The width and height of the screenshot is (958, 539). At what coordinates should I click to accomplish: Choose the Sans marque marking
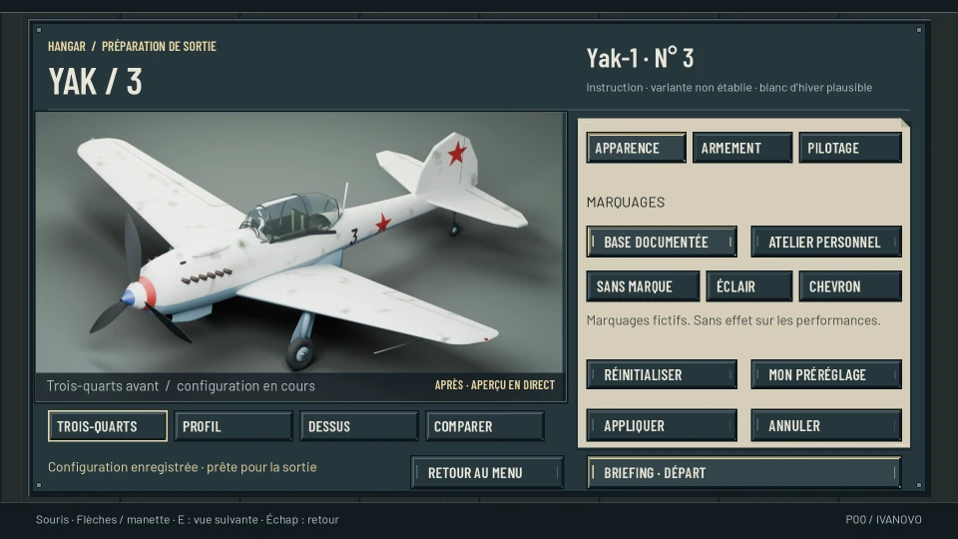click(643, 286)
